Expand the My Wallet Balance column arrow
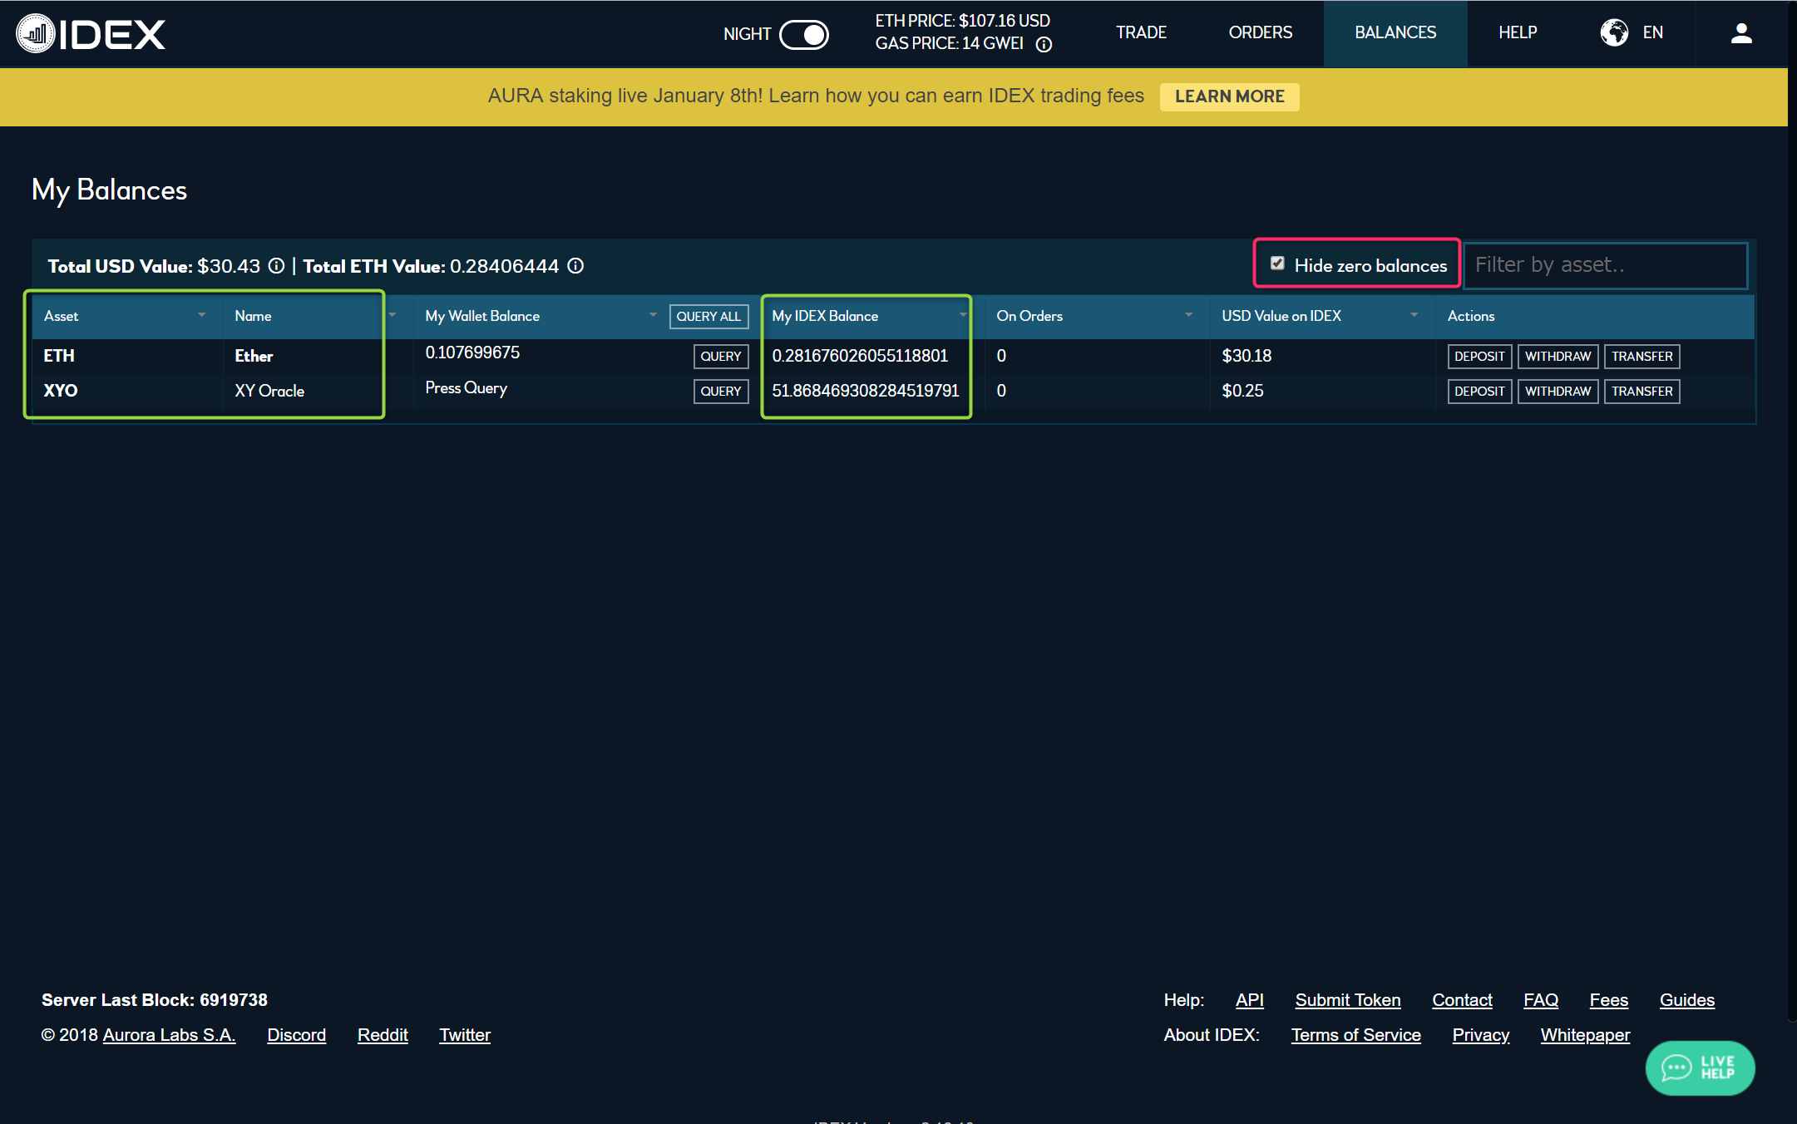Viewport: 1797px width, 1124px height. [x=653, y=315]
